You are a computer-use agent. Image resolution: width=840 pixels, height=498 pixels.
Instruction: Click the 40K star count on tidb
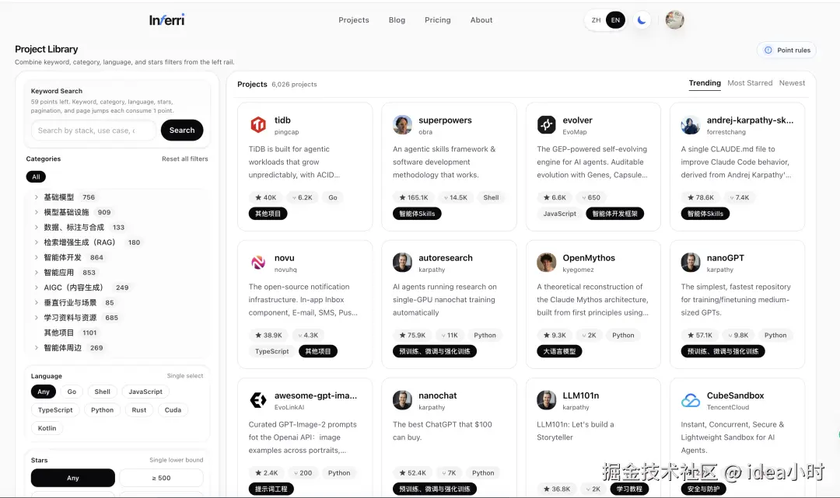[x=266, y=197]
